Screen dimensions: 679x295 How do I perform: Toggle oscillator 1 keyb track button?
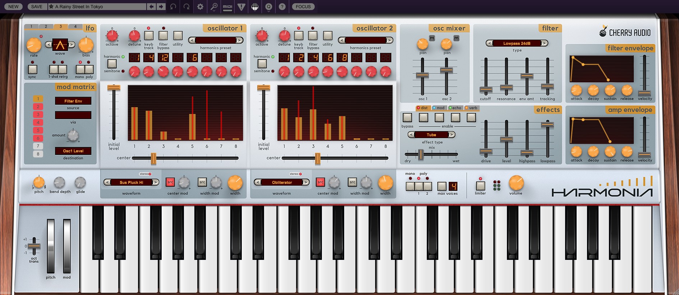[149, 35]
